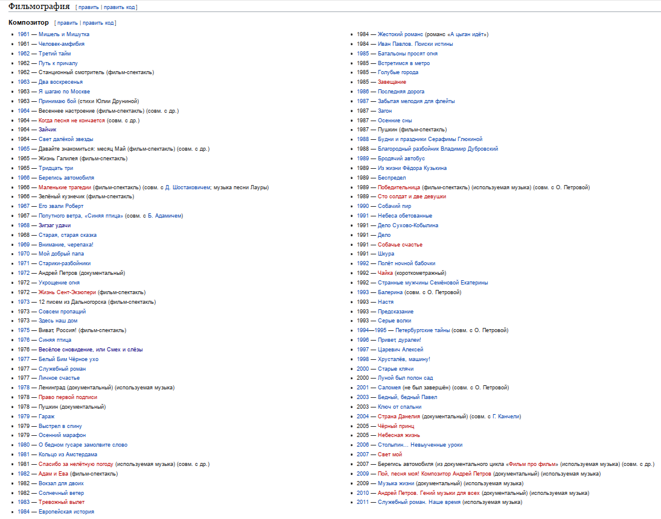This screenshot has height=519, width=661.
Task: Open the link 'Я шагаю по Москве'
Action: (64, 92)
